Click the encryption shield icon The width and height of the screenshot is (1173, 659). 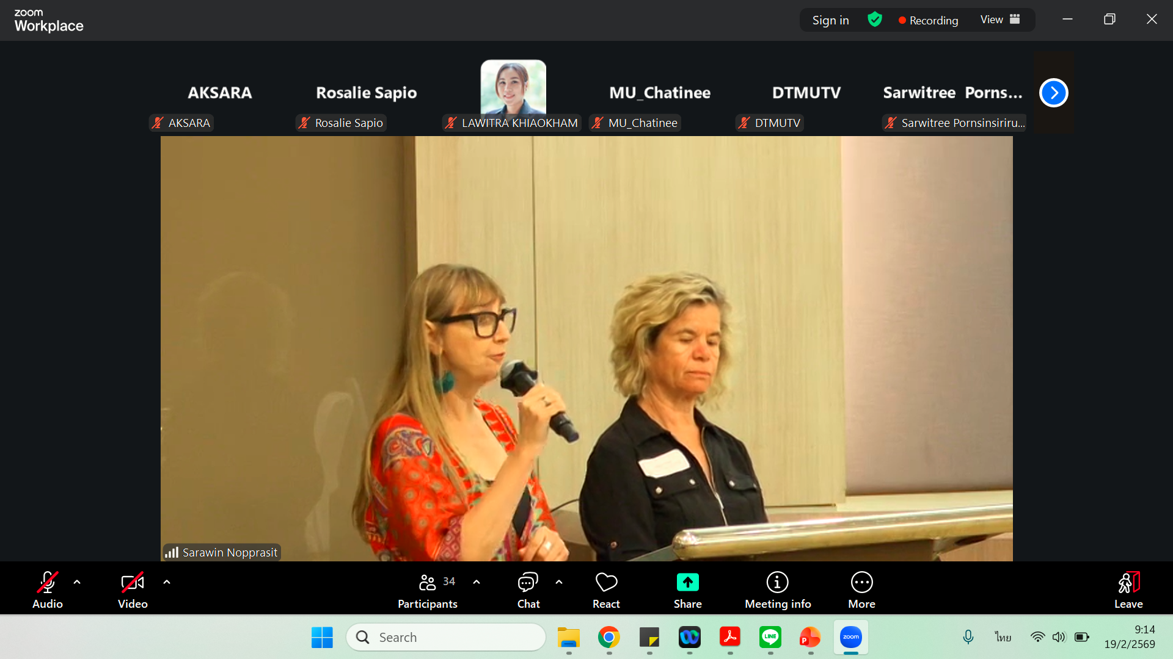tap(875, 20)
